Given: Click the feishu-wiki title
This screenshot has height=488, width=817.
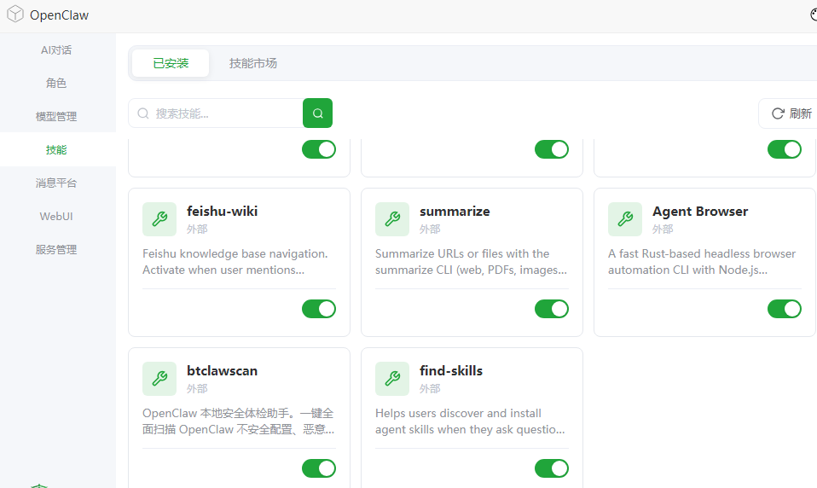Looking at the screenshot, I should click(222, 212).
